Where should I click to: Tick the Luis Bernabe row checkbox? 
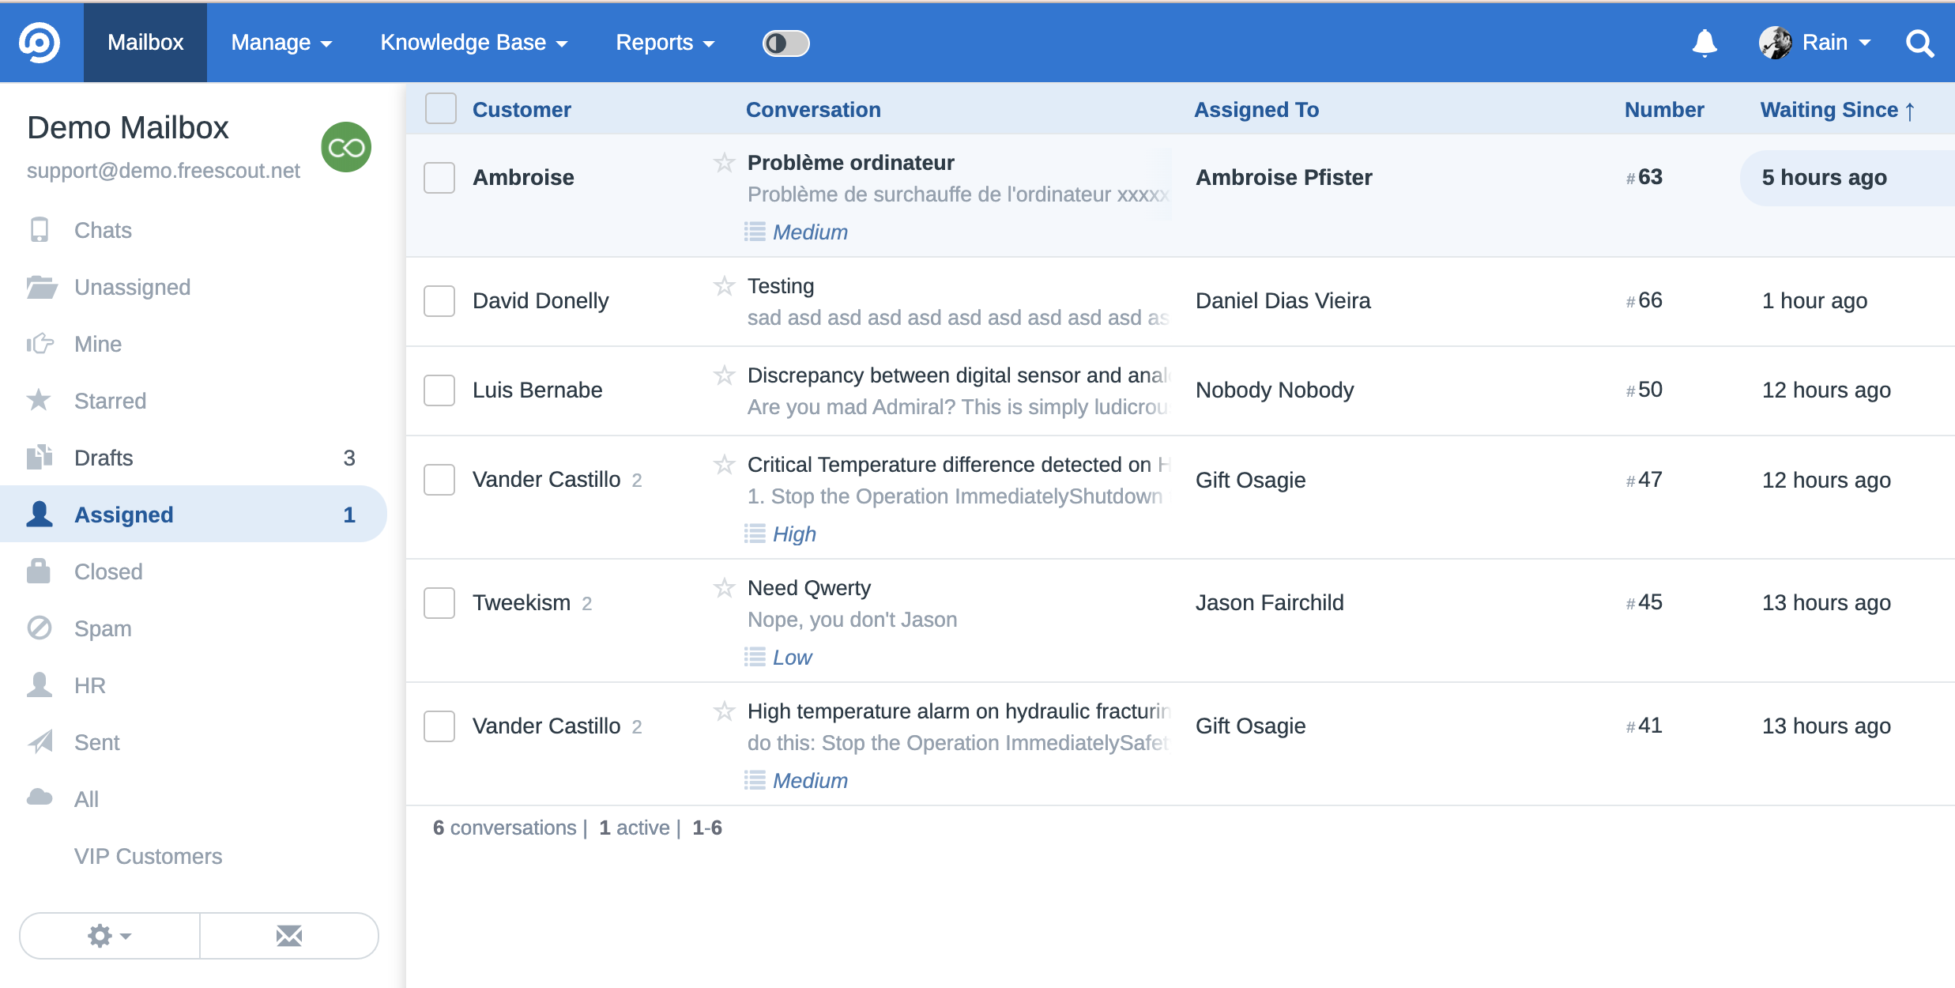tap(439, 390)
